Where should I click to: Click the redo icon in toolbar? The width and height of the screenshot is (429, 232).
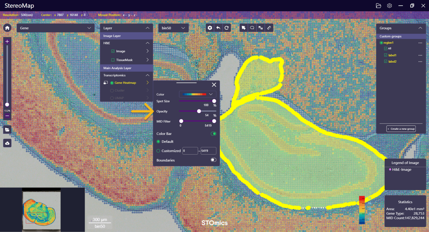[x=226, y=28]
